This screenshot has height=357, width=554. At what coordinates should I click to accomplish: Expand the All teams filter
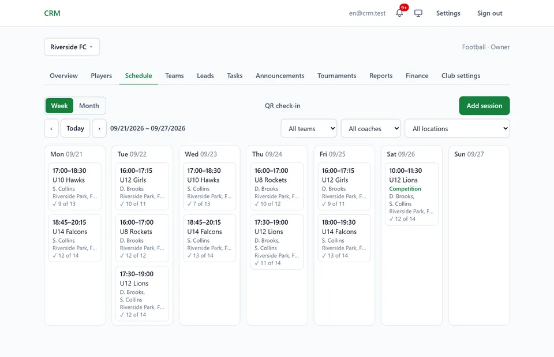point(309,128)
